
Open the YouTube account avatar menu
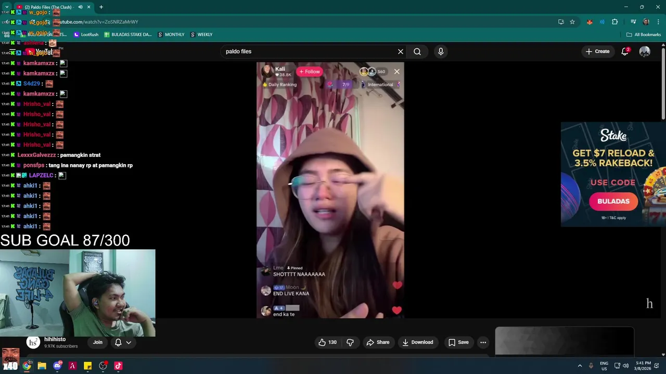pyautogui.click(x=645, y=51)
